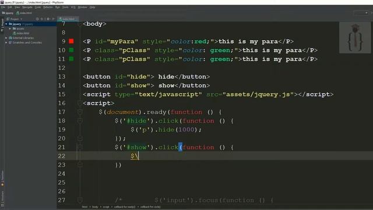
Task: Select the assets folder in project tree
Action: click(x=18, y=29)
